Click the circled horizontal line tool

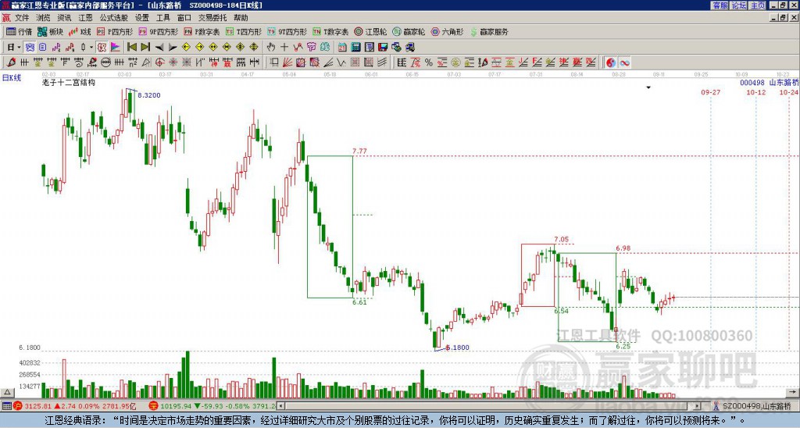pos(105,62)
